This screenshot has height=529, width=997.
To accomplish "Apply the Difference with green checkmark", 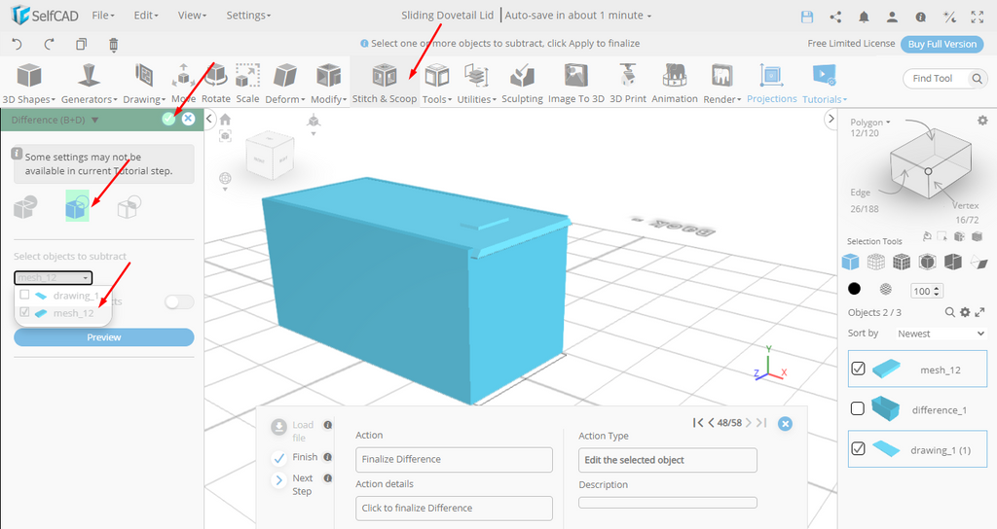I will pyautogui.click(x=168, y=119).
